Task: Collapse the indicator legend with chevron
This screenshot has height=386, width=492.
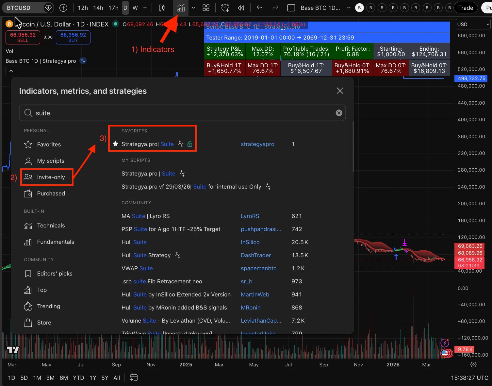Action: [x=11, y=71]
